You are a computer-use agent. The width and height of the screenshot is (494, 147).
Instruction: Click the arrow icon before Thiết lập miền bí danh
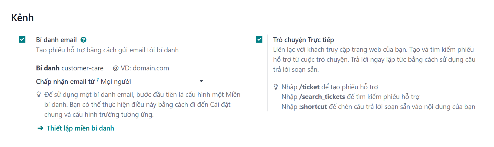[x=40, y=128]
